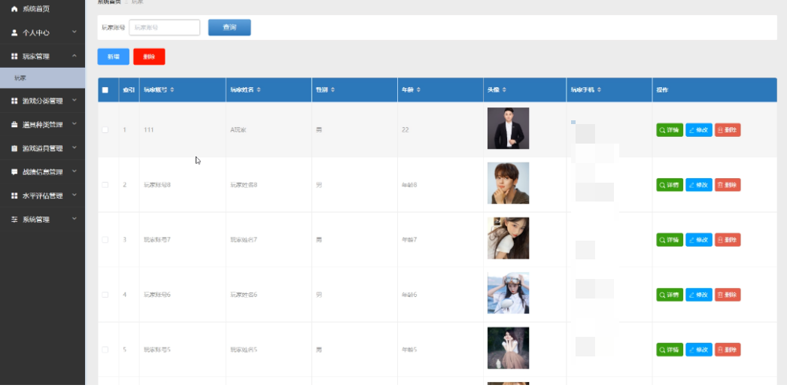Sort table by 头像 column arrows
The image size is (787, 391).
504,89
